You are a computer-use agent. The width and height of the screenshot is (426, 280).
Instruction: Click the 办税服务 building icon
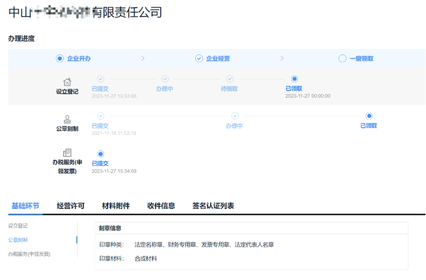[67, 153]
